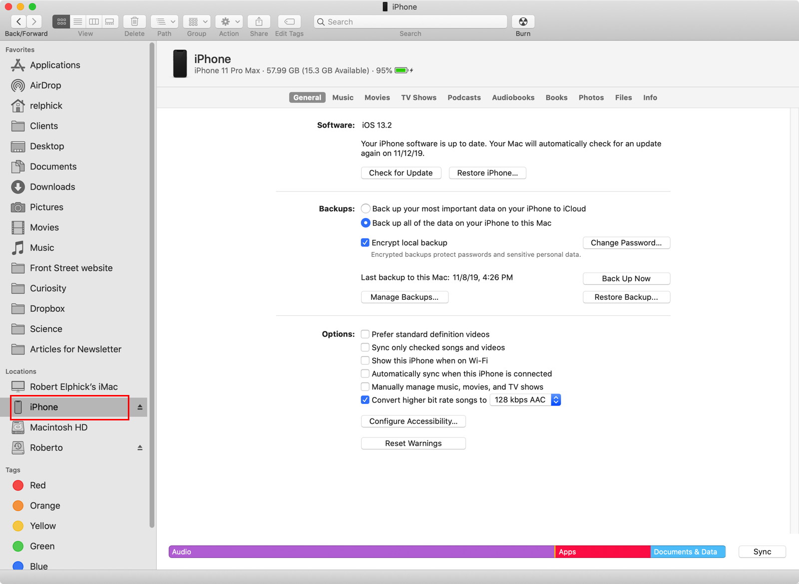Switch to list view in toolbar
This screenshot has height=584, width=799.
coord(78,21)
